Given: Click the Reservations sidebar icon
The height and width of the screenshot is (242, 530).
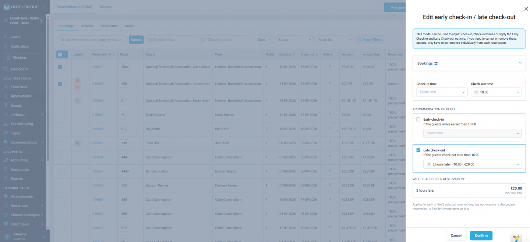Looking at the screenshot, I should (x=6, y=96).
